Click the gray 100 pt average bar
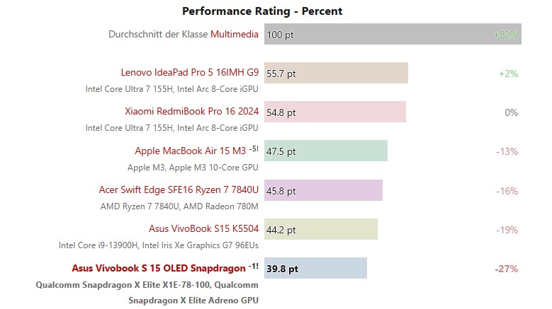Screen dimensions: 552x309 pos(393,34)
